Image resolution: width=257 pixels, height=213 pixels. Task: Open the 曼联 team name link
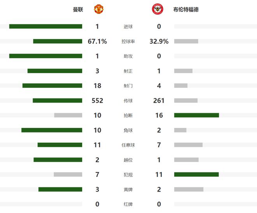78,9
